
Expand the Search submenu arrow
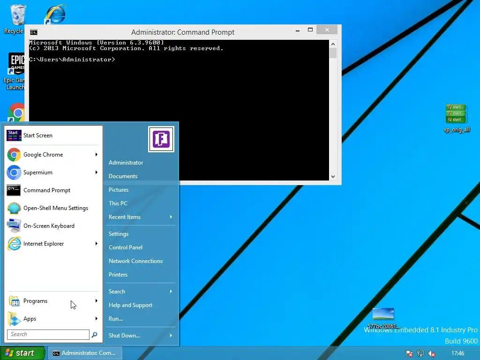pyautogui.click(x=171, y=292)
